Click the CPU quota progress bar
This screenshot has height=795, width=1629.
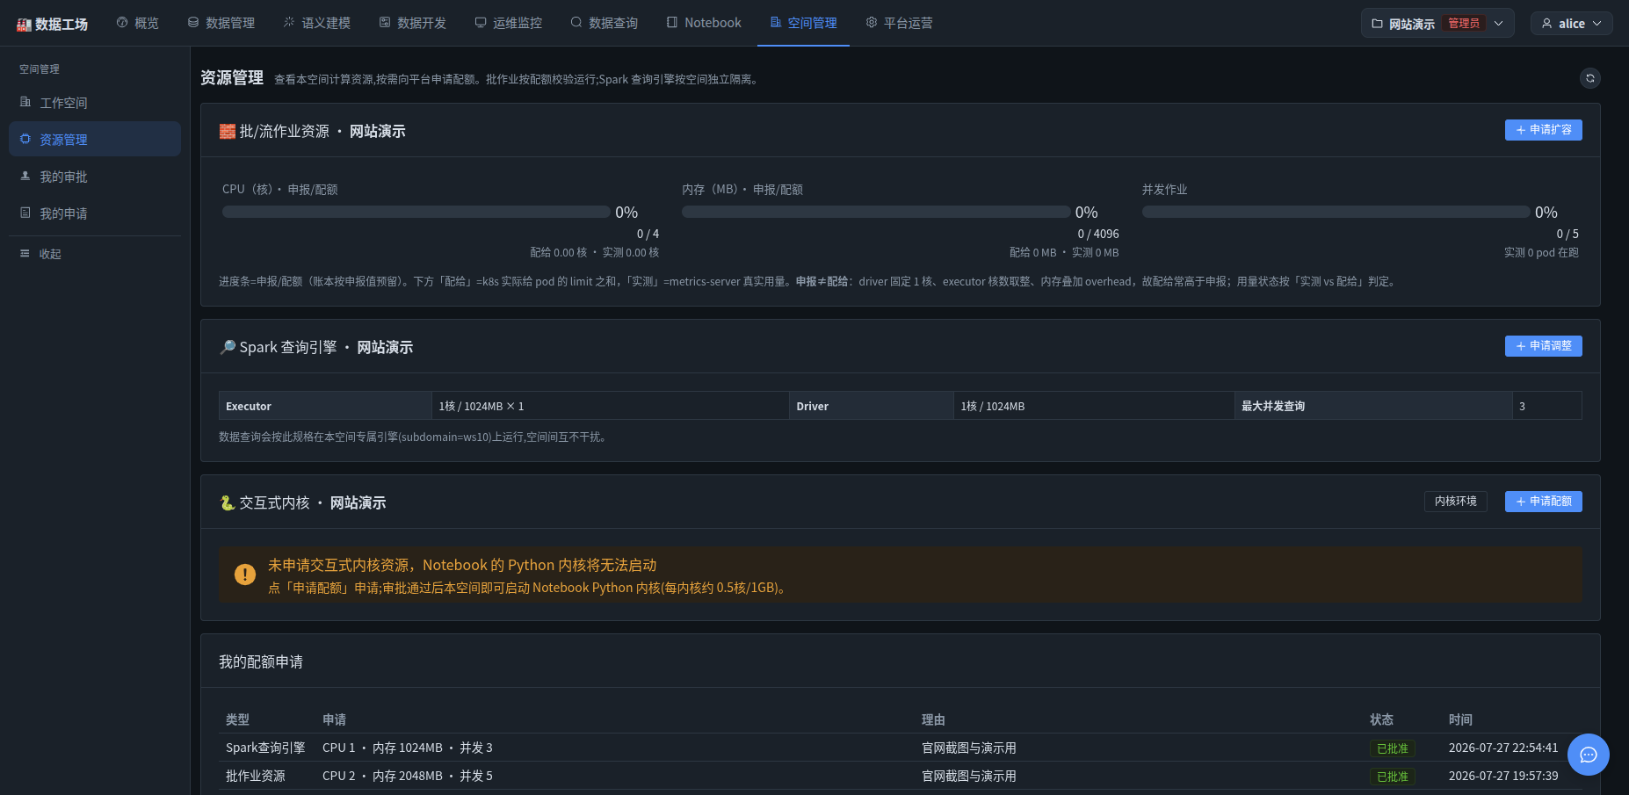click(x=416, y=212)
